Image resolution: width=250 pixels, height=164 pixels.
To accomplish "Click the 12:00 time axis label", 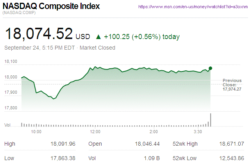I will pyautogui.click(x=95, y=132).
